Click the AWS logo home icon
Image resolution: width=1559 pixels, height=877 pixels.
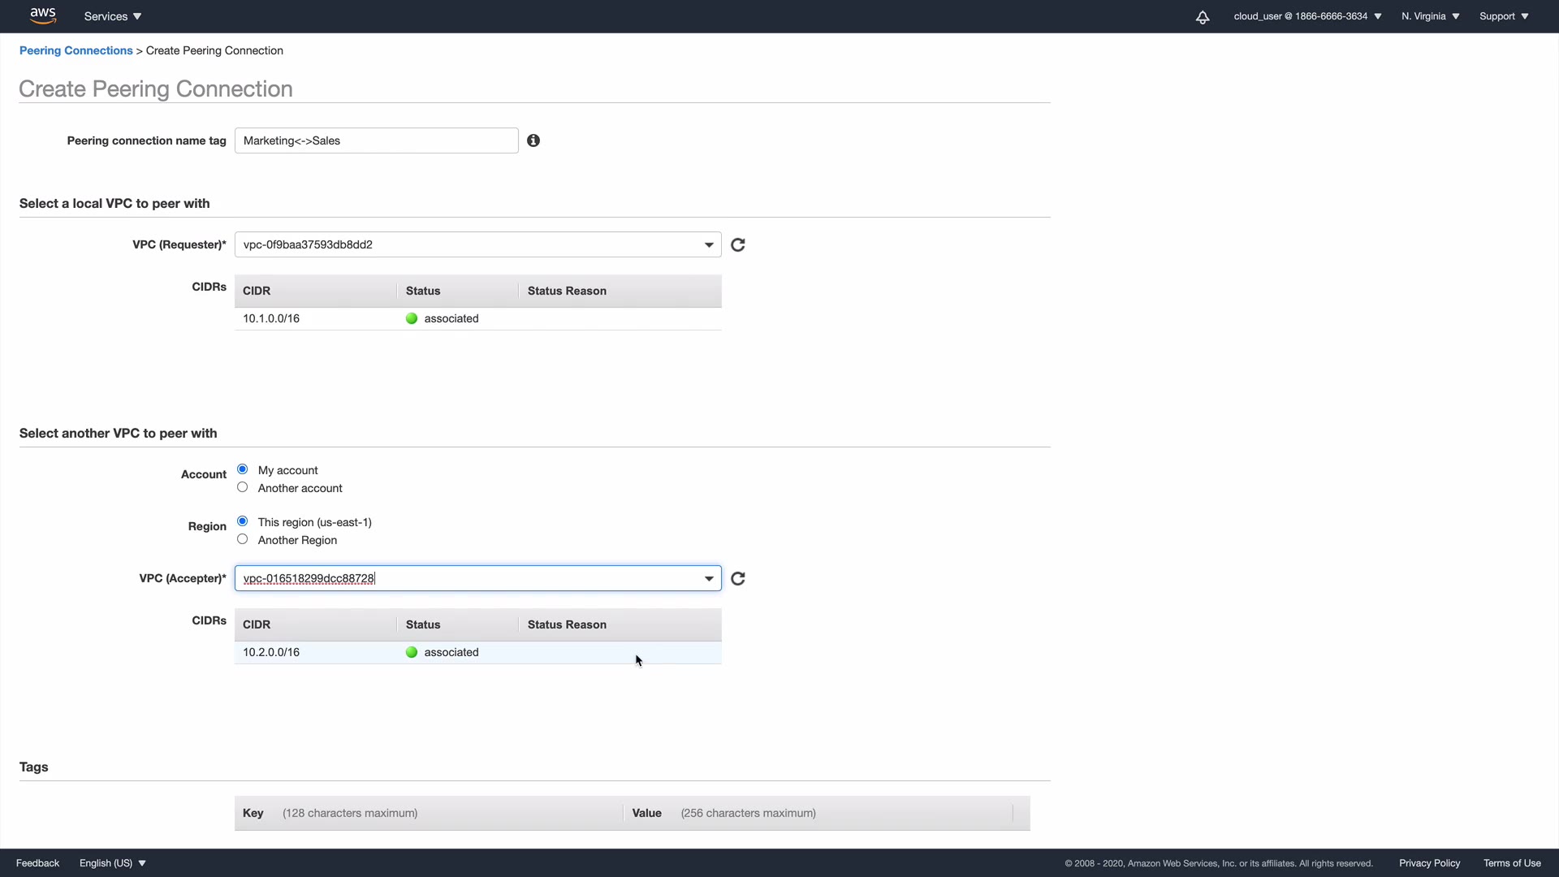click(x=42, y=15)
